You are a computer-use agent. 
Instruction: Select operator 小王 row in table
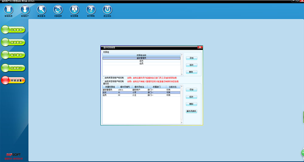[x=141, y=95]
